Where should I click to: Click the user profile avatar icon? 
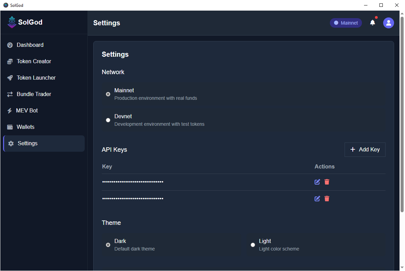[x=388, y=23]
